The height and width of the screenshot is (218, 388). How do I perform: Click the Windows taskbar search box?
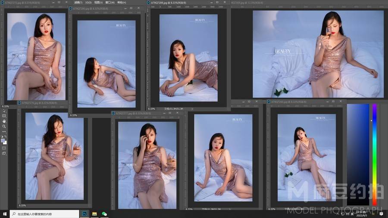44,214
